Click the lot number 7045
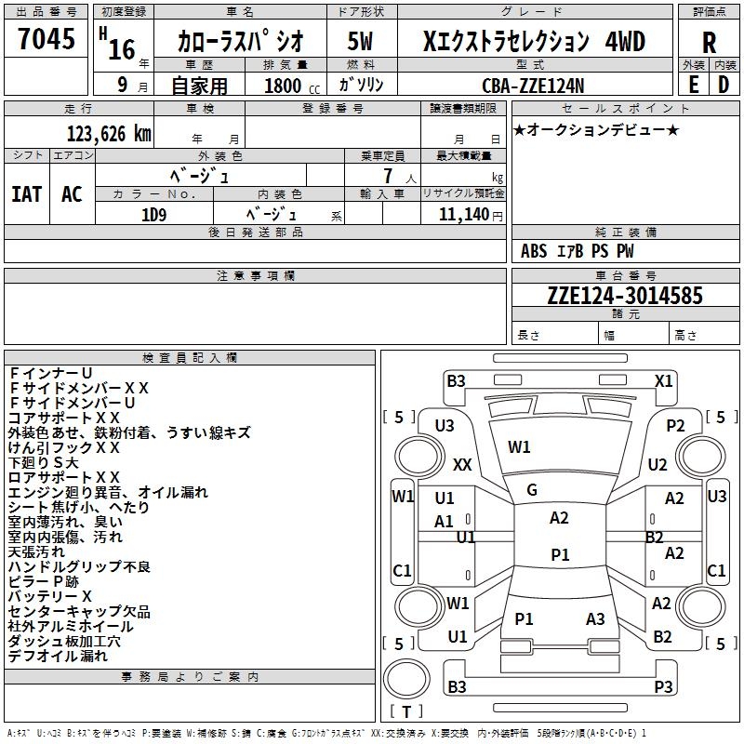This screenshot has width=744, height=744. 46,38
